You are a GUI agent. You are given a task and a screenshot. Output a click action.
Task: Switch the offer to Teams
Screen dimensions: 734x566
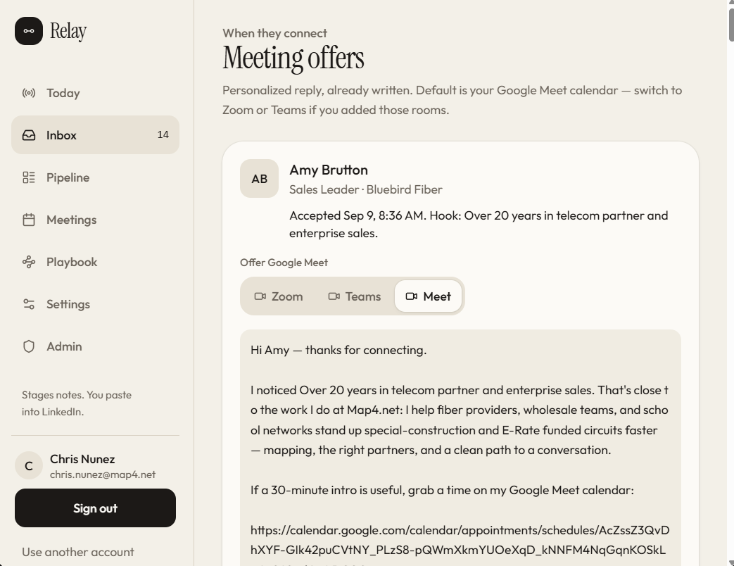coord(355,296)
